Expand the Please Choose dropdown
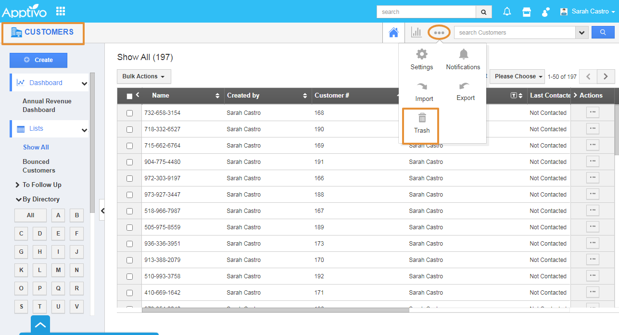This screenshot has width=619, height=335. tap(517, 76)
